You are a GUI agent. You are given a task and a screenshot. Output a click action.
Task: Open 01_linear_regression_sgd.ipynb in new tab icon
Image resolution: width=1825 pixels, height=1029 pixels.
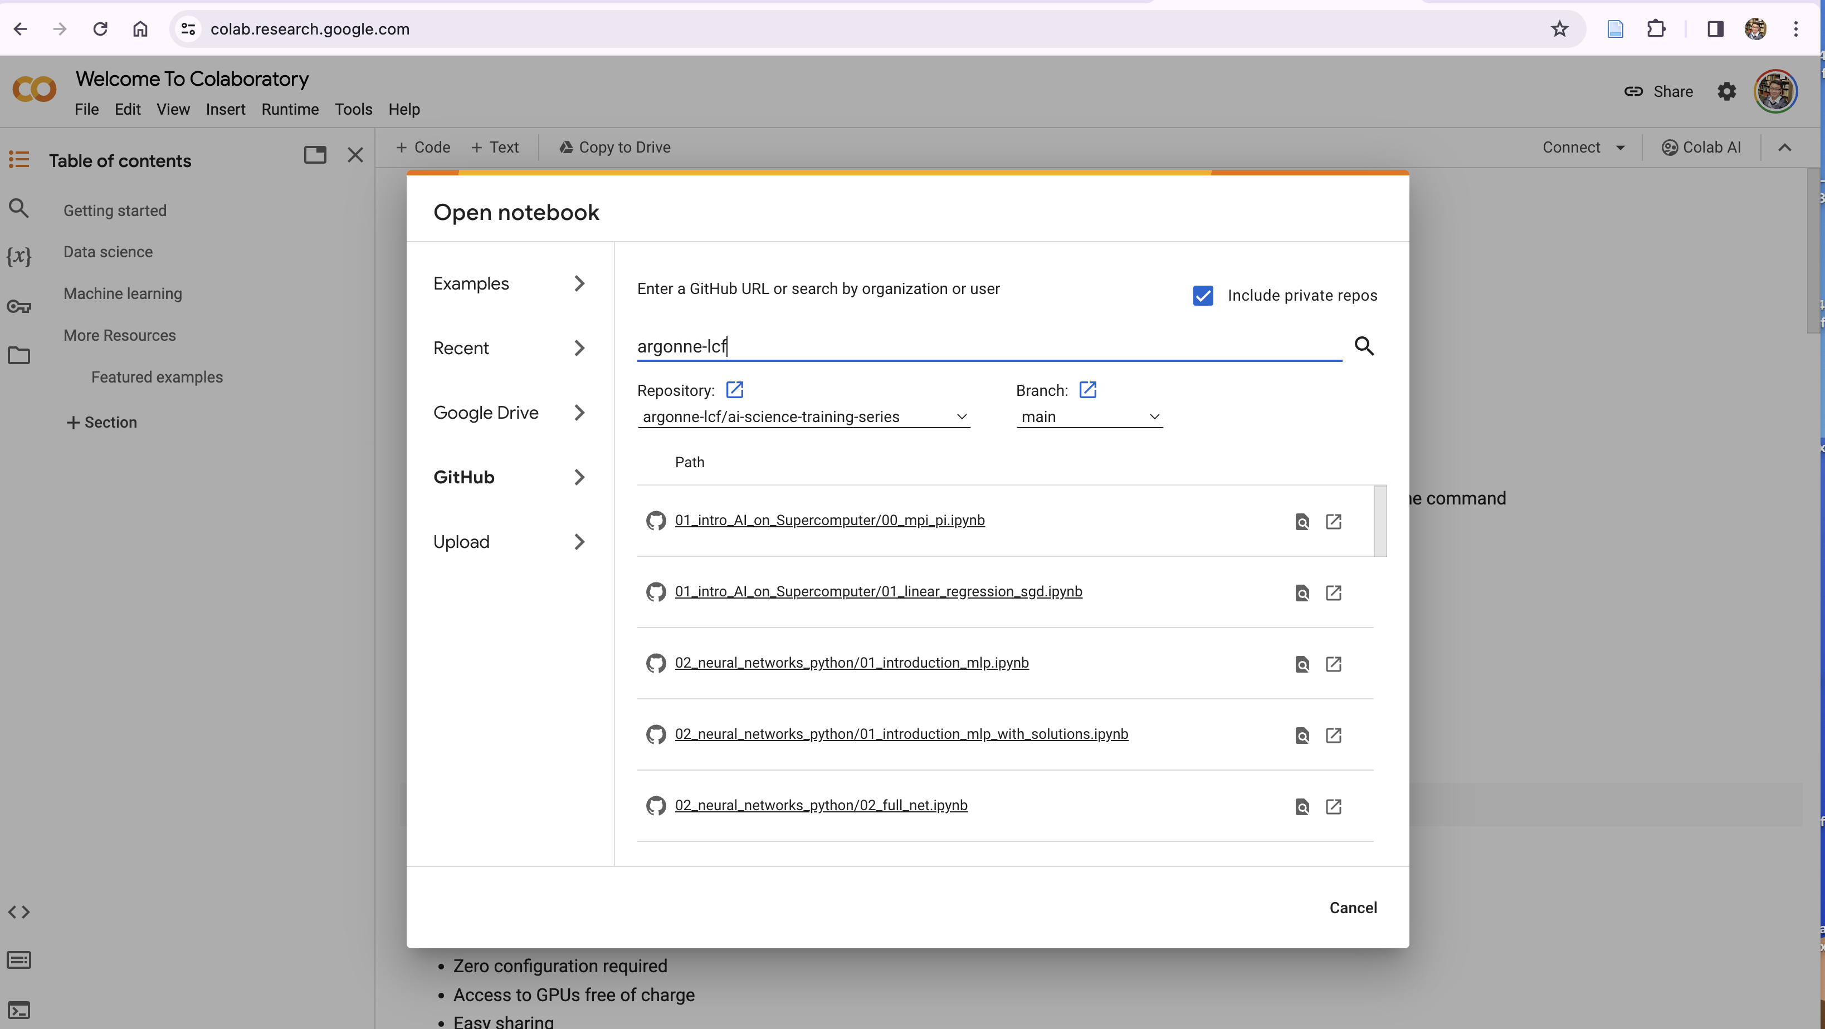[x=1333, y=593]
